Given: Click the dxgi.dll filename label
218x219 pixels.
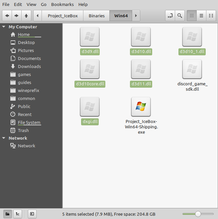Looking at the screenshot, I should [90, 122].
